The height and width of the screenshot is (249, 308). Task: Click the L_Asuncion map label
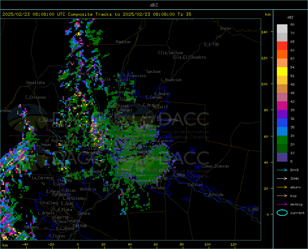(171, 80)
